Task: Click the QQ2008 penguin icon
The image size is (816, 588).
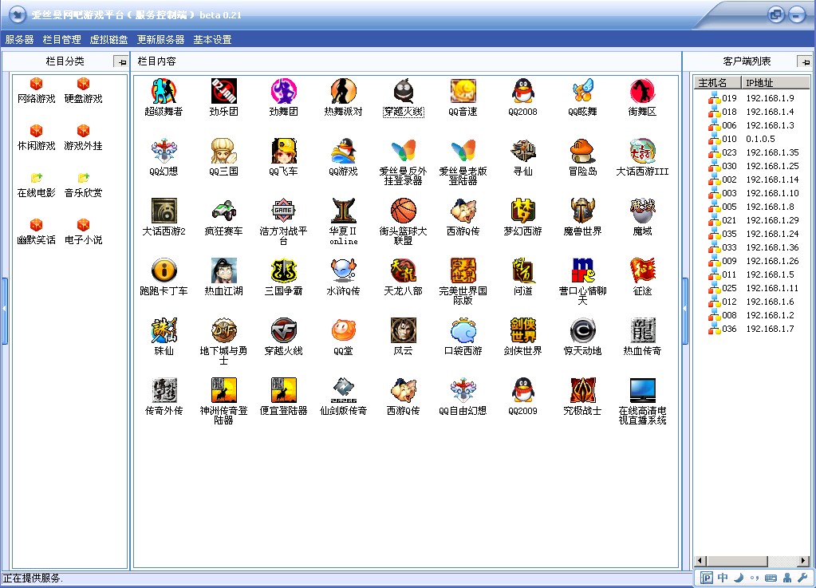Action: coord(522,92)
